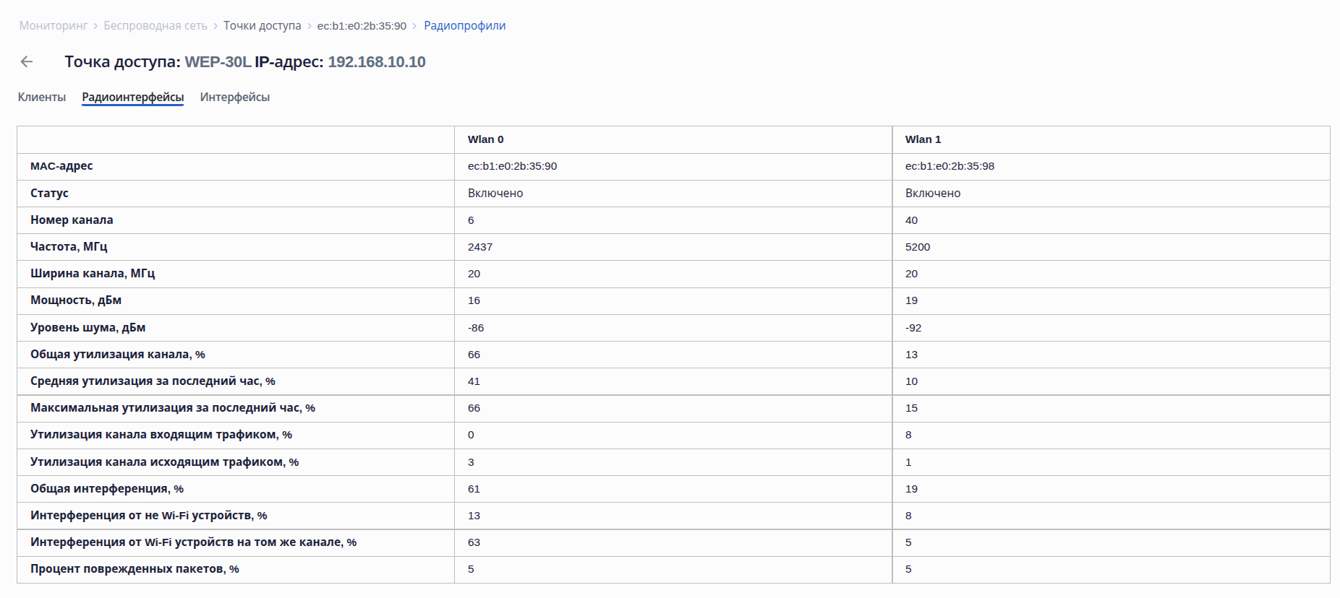1340x598 pixels.
Task: Click the ec:b1:e0:2b:35:90 breadcrumb
Action: coord(362,26)
